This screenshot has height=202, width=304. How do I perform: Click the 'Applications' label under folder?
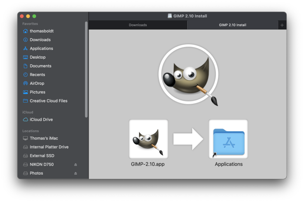(x=228, y=164)
